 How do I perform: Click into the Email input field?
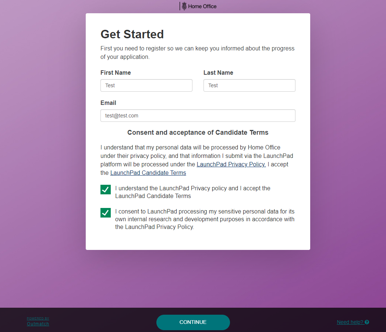point(198,116)
